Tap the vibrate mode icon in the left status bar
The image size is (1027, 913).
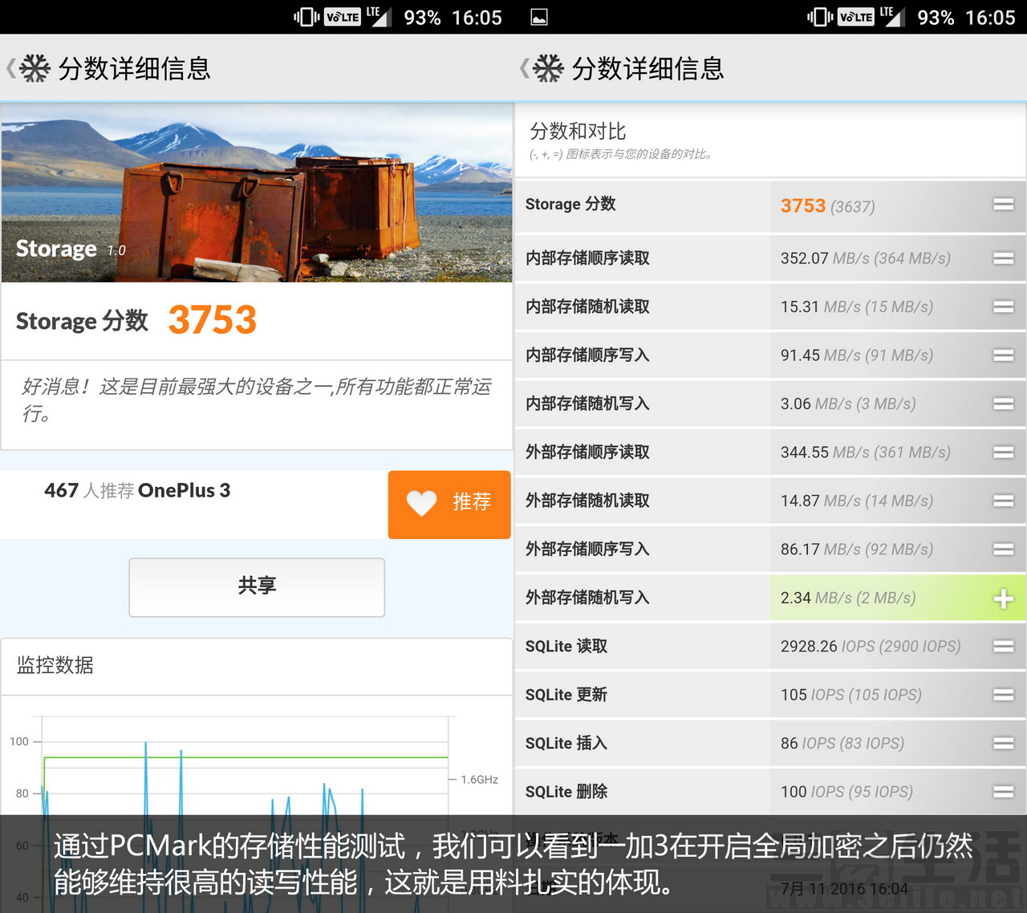[x=306, y=17]
